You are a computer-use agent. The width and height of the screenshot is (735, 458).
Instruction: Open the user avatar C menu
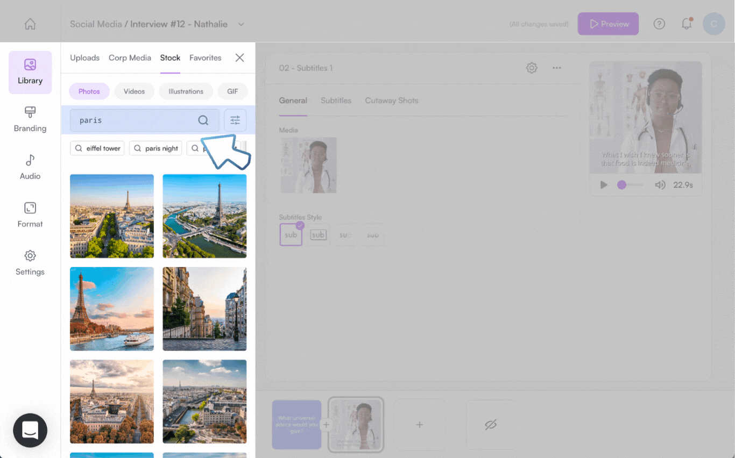(x=714, y=24)
